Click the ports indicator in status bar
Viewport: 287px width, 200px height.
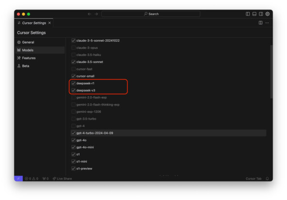(46, 179)
